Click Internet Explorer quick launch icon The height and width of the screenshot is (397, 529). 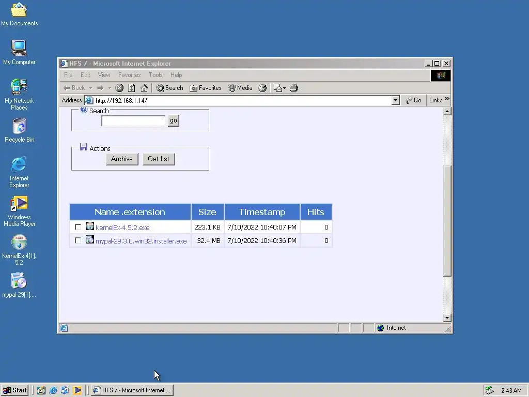pyautogui.click(x=53, y=391)
